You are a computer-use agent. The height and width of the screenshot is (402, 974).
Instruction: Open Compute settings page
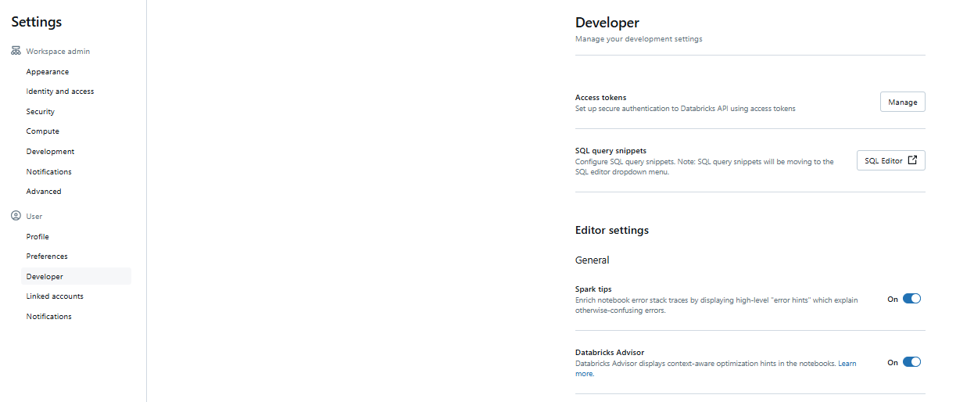(43, 131)
